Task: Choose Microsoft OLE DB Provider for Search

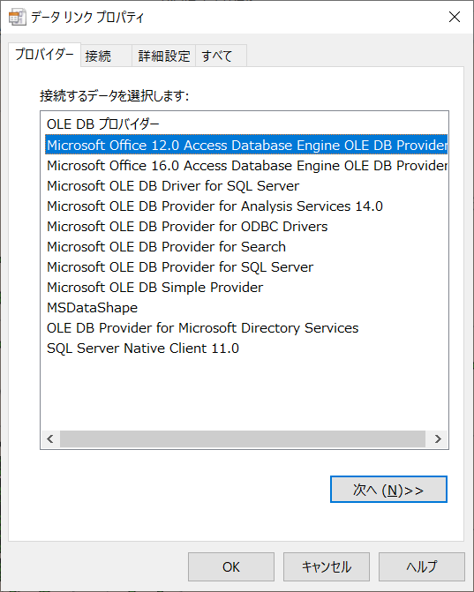Action: [x=166, y=247]
